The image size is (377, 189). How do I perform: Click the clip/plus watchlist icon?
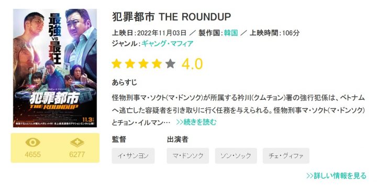pos(77,142)
